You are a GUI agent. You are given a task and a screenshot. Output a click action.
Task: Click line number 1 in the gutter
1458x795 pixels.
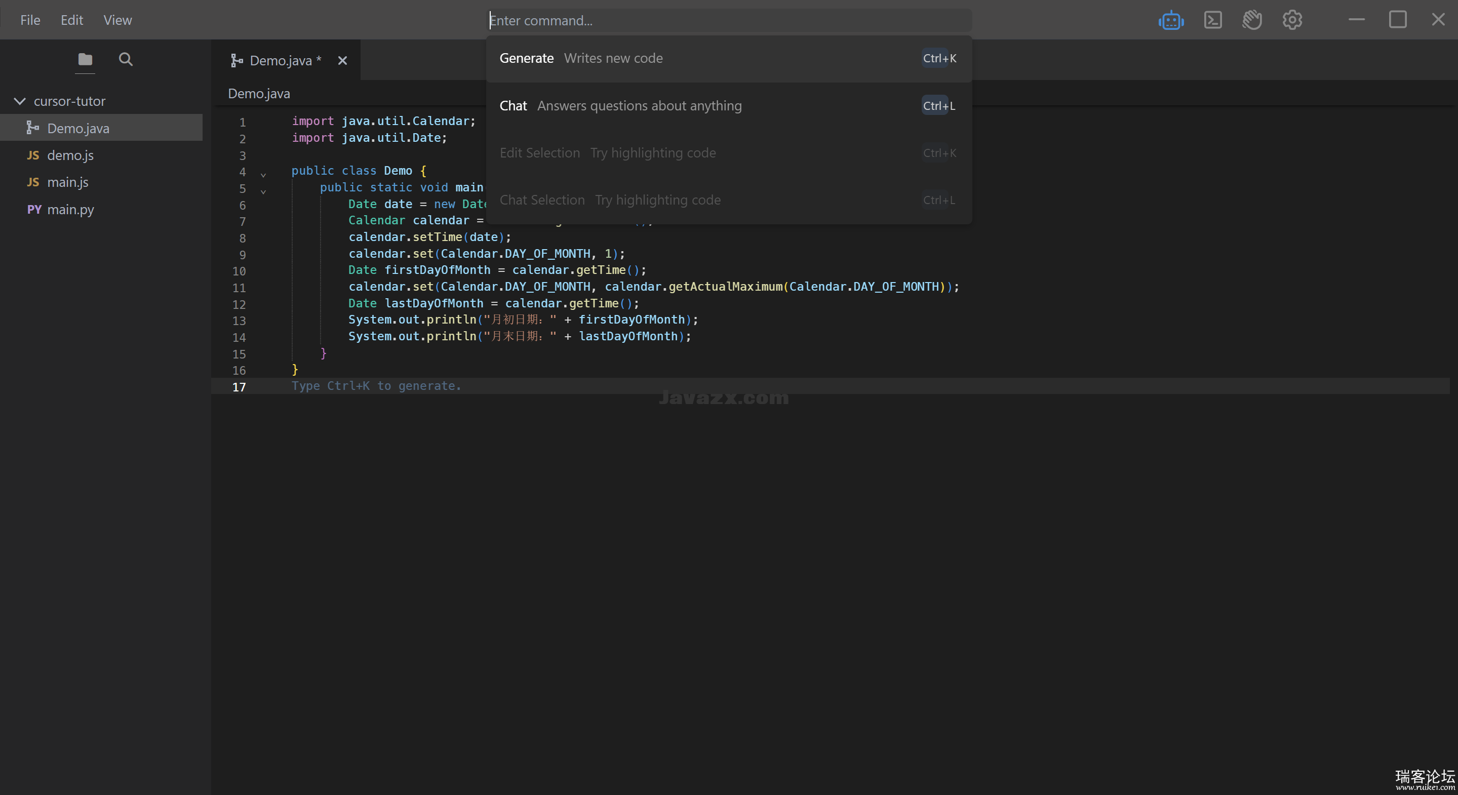pyautogui.click(x=242, y=122)
